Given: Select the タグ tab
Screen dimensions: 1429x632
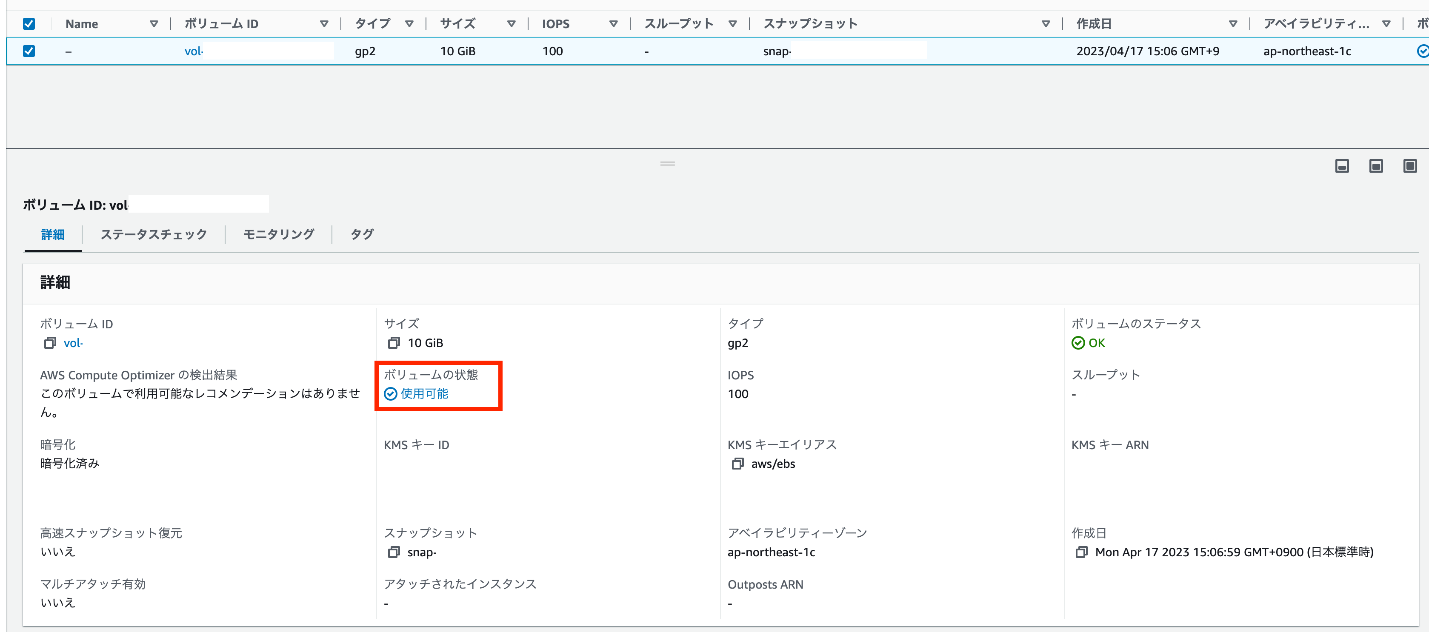Looking at the screenshot, I should [x=361, y=234].
